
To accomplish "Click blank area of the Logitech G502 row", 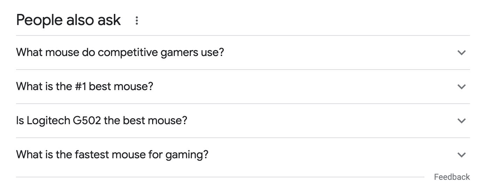I will [320, 121].
